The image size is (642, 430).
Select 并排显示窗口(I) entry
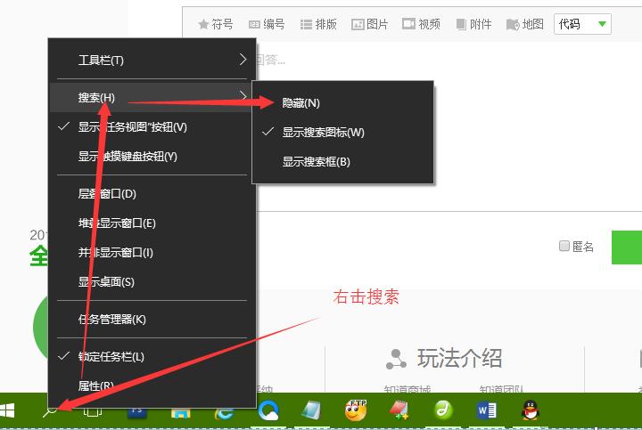(x=152, y=252)
